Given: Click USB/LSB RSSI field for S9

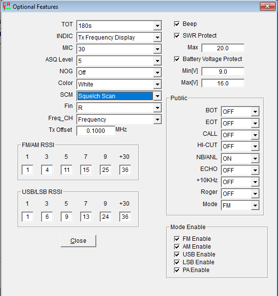Looking at the screenshot, I should (x=106, y=216).
